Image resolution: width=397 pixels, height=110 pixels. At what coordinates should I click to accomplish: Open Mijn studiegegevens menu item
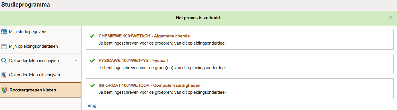41,32
